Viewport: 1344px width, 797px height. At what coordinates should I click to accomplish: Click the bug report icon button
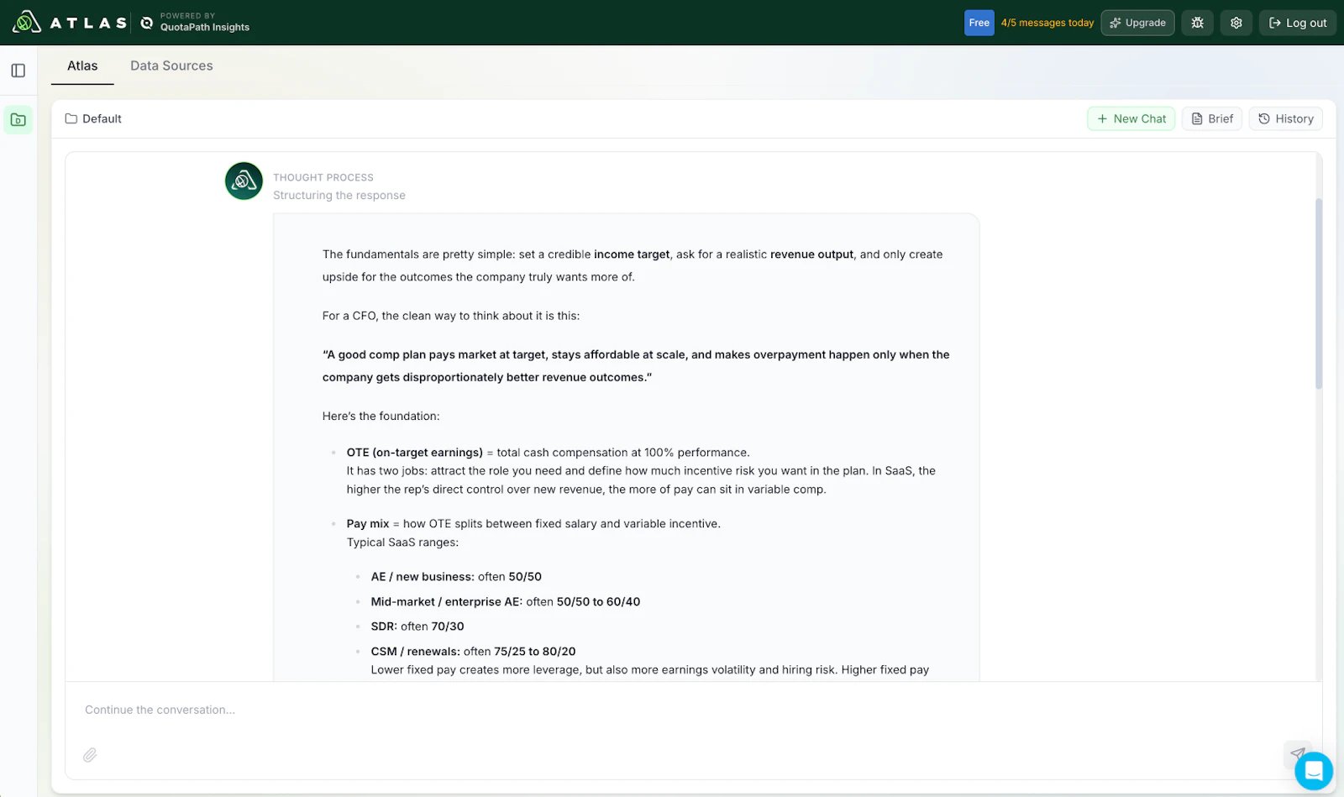tap(1197, 23)
